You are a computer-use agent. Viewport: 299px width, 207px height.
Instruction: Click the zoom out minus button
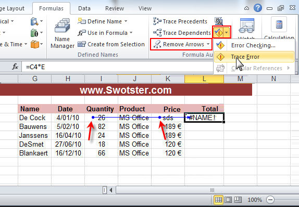pos(270,200)
